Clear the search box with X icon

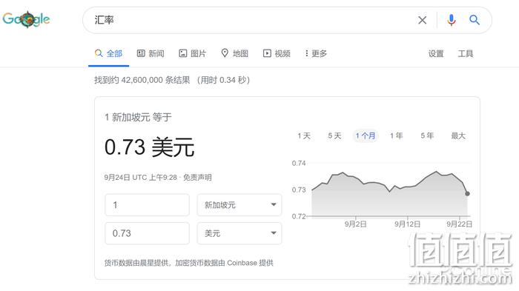click(422, 20)
